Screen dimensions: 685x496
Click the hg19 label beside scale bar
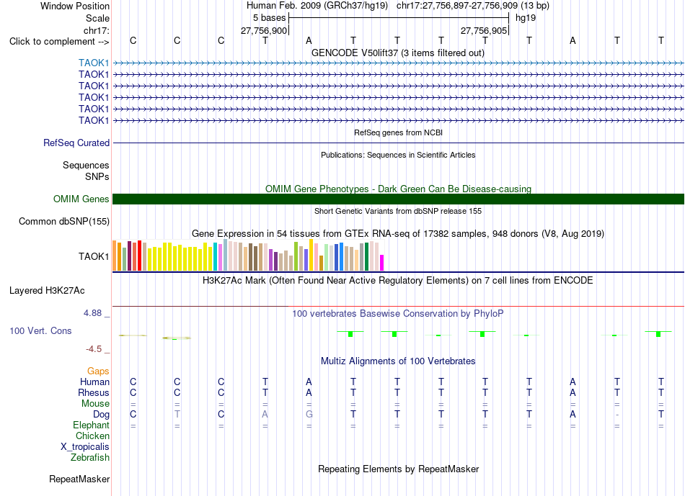(x=526, y=18)
